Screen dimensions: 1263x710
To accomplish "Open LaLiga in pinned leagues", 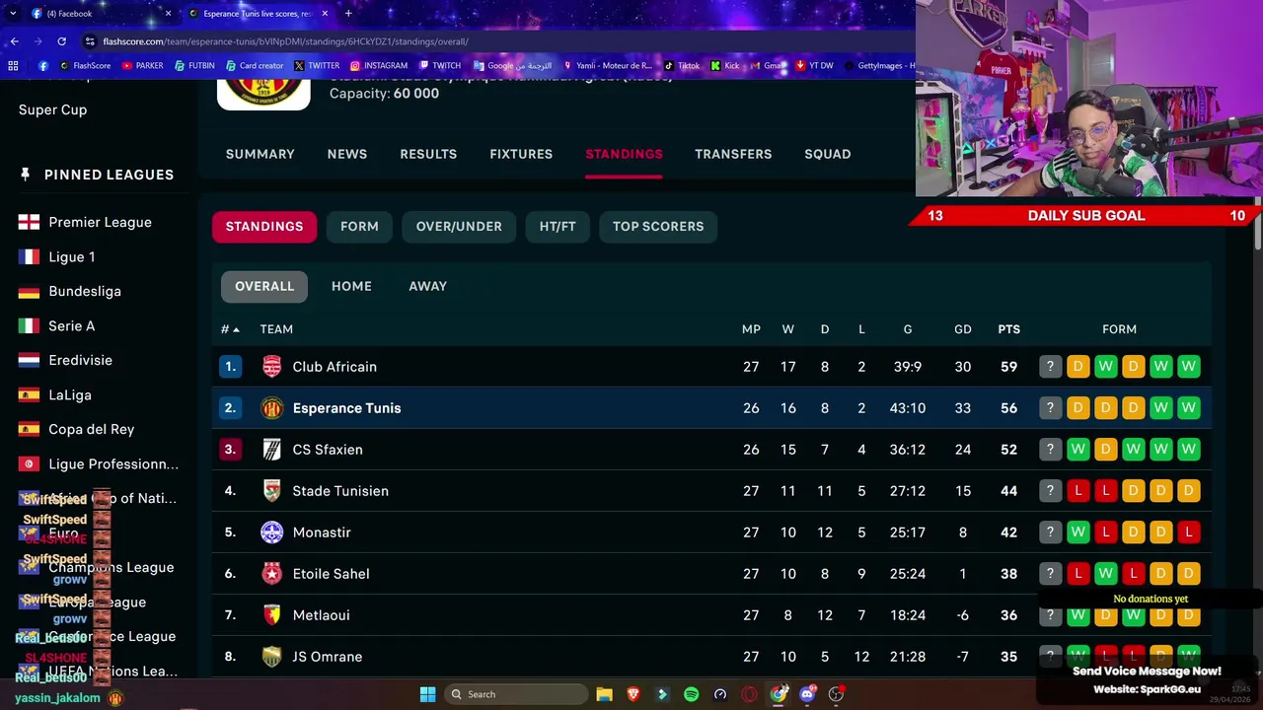I will (70, 394).
